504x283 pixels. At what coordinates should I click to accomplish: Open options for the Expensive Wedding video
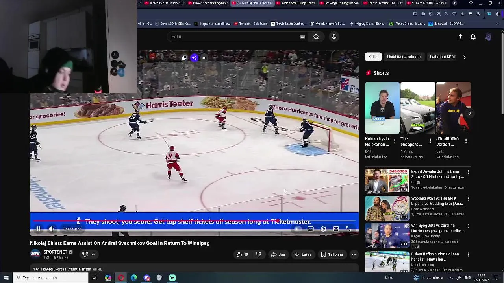(469, 199)
